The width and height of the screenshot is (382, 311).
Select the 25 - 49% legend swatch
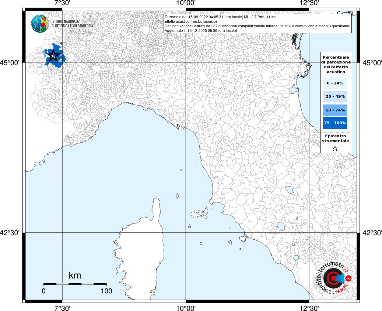click(x=335, y=97)
